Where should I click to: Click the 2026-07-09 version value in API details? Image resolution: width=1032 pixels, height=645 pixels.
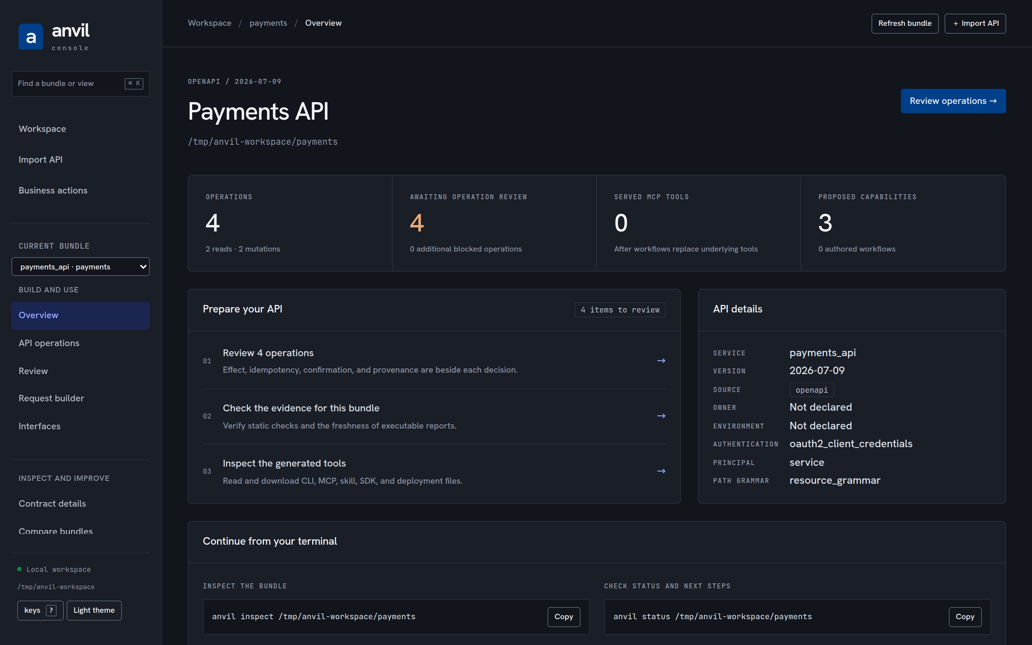(x=817, y=371)
